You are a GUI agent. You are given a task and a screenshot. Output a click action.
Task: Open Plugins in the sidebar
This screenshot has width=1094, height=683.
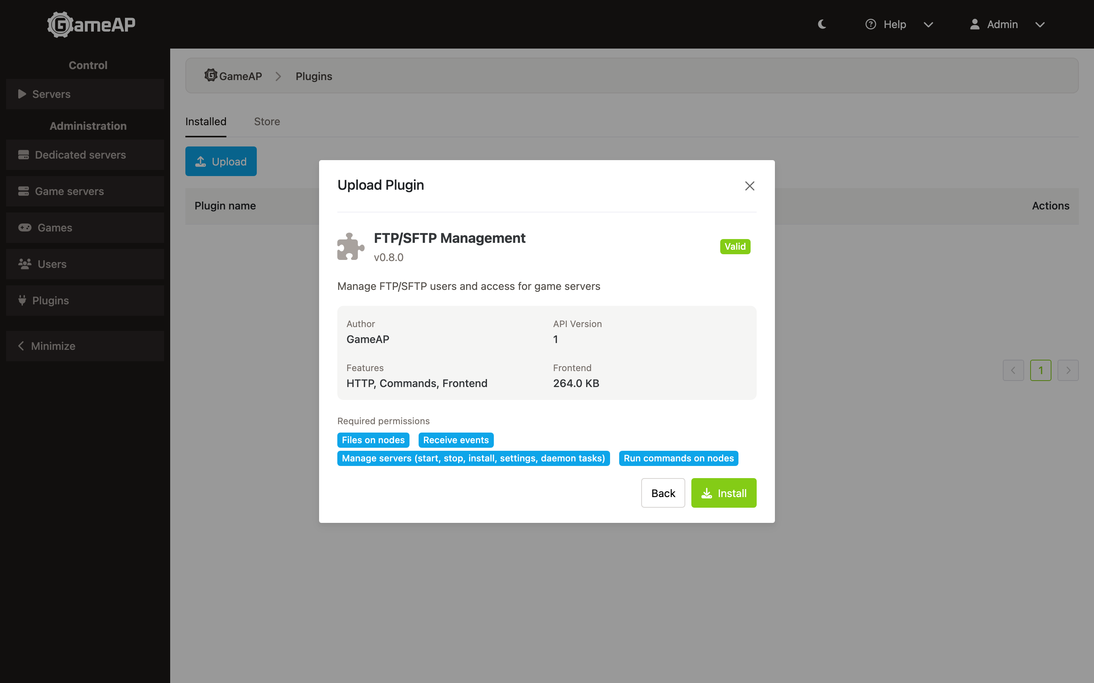tap(85, 301)
